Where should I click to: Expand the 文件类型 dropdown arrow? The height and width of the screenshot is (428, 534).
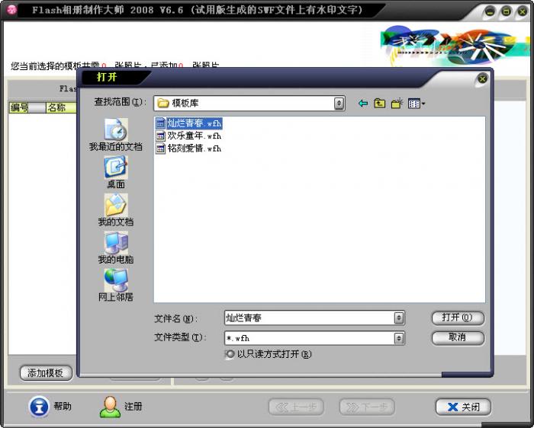[399, 338]
